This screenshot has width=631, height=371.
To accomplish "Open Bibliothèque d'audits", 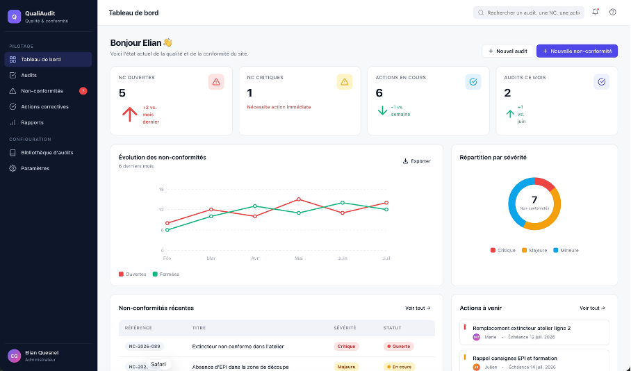I will (48, 153).
